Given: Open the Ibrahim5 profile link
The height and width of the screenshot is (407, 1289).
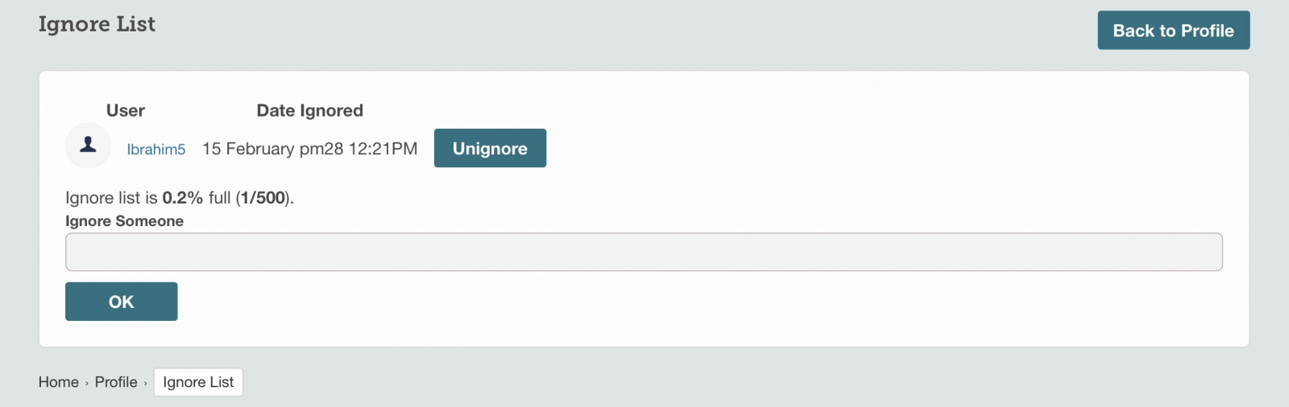Looking at the screenshot, I should pos(156,150).
